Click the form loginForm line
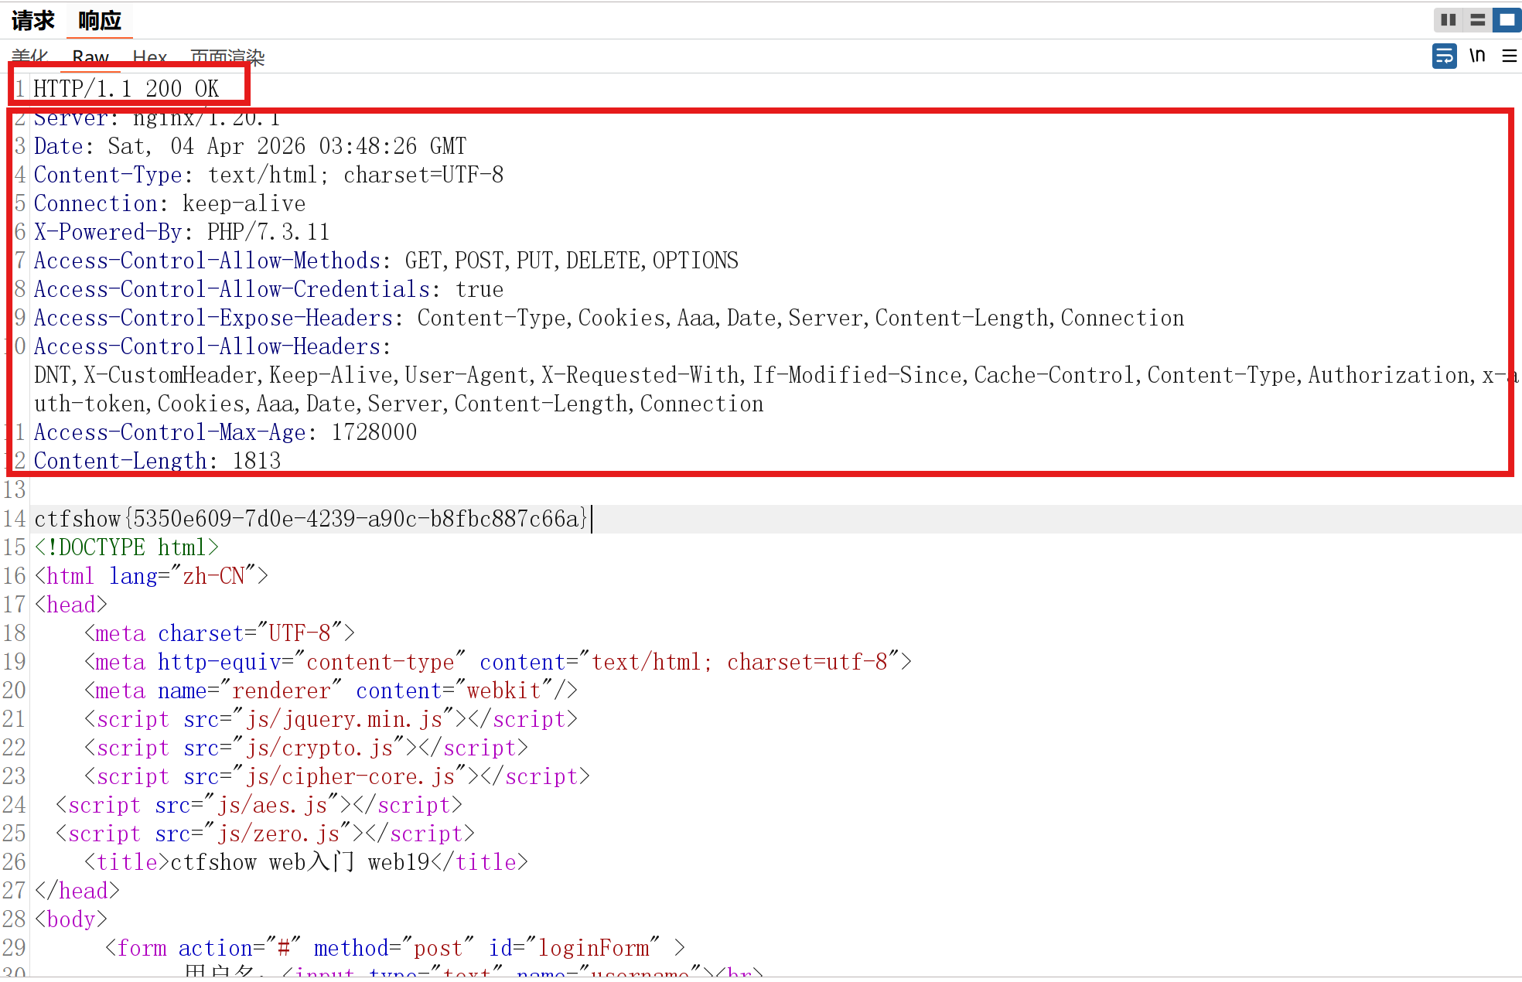Image resolution: width=1522 pixels, height=982 pixels. click(x=394, y=948)
